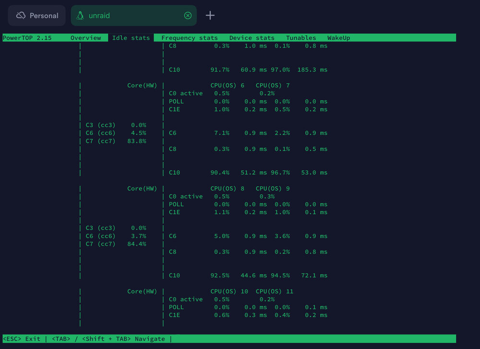Click the C10 value 90.4%
Screen dimensions: 480x349
220,173
